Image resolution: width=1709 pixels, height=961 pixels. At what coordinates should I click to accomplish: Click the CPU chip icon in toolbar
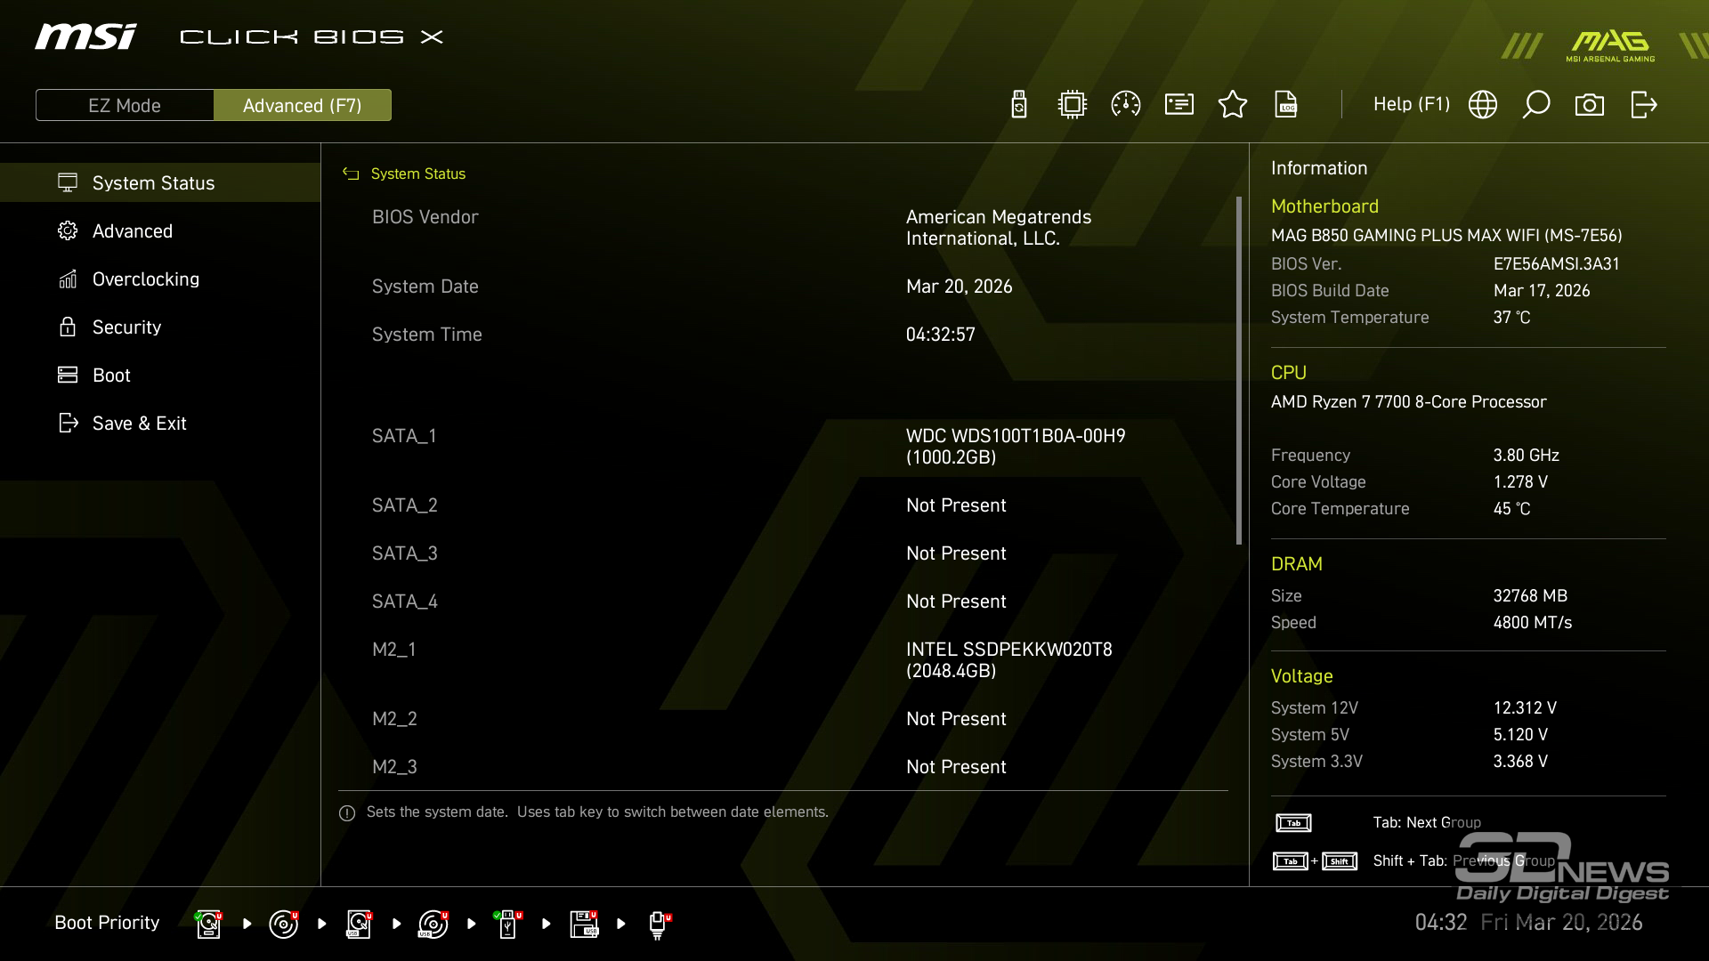pos(1073,105)
